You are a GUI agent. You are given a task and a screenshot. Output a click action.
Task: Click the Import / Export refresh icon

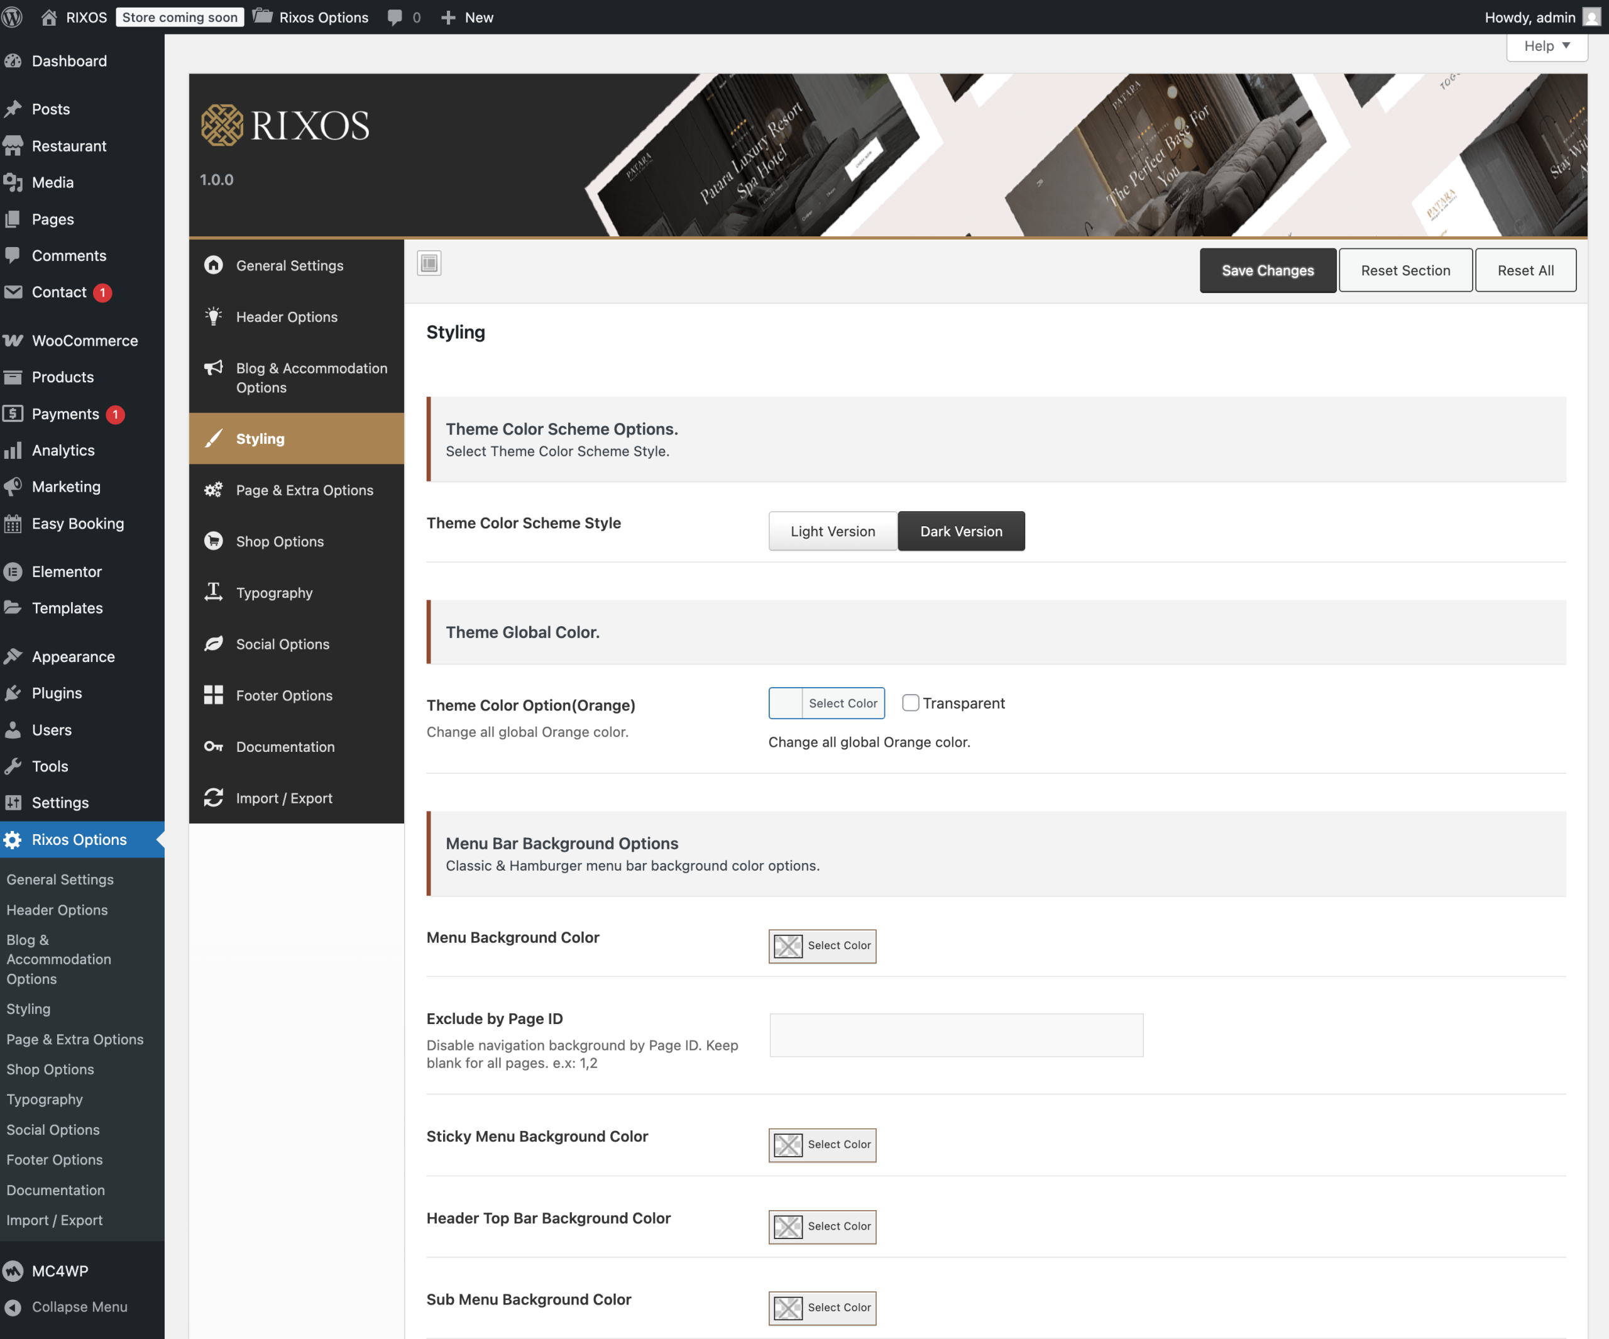point(214,798)
